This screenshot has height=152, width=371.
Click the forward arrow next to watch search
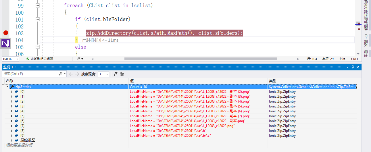point(77,74)
